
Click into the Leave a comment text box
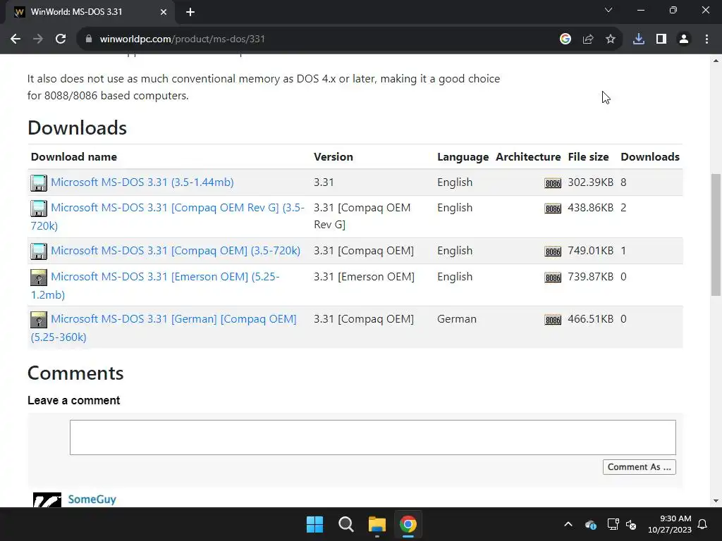coord(372,437)
